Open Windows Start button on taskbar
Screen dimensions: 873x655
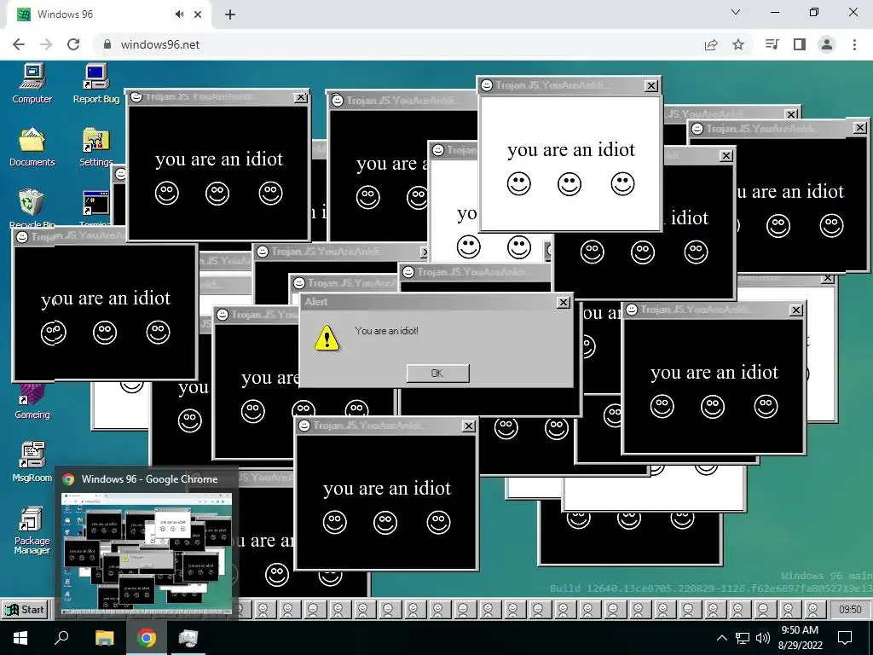click(20, 638)
